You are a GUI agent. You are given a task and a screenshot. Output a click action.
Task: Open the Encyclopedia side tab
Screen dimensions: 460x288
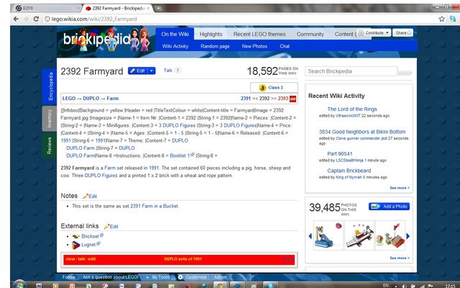tap(50, 86)
